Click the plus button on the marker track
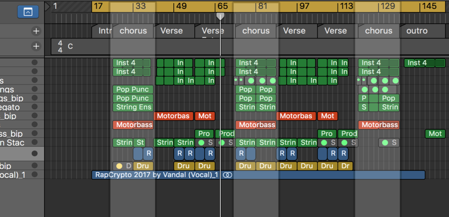449x217 pixels. pyautogui.click(x=36, y=31)
